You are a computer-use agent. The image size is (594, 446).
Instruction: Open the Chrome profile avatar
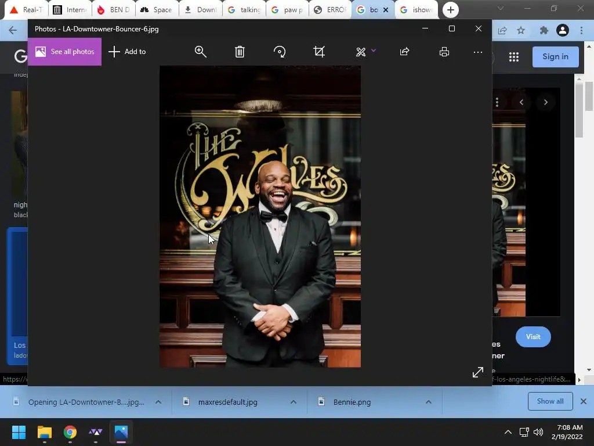point(563,30)
